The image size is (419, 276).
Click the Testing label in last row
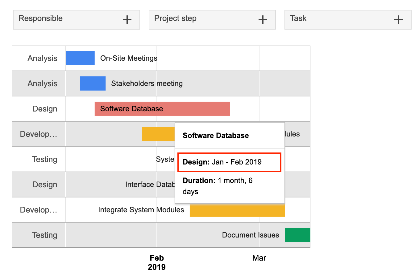tap(45, 235)
